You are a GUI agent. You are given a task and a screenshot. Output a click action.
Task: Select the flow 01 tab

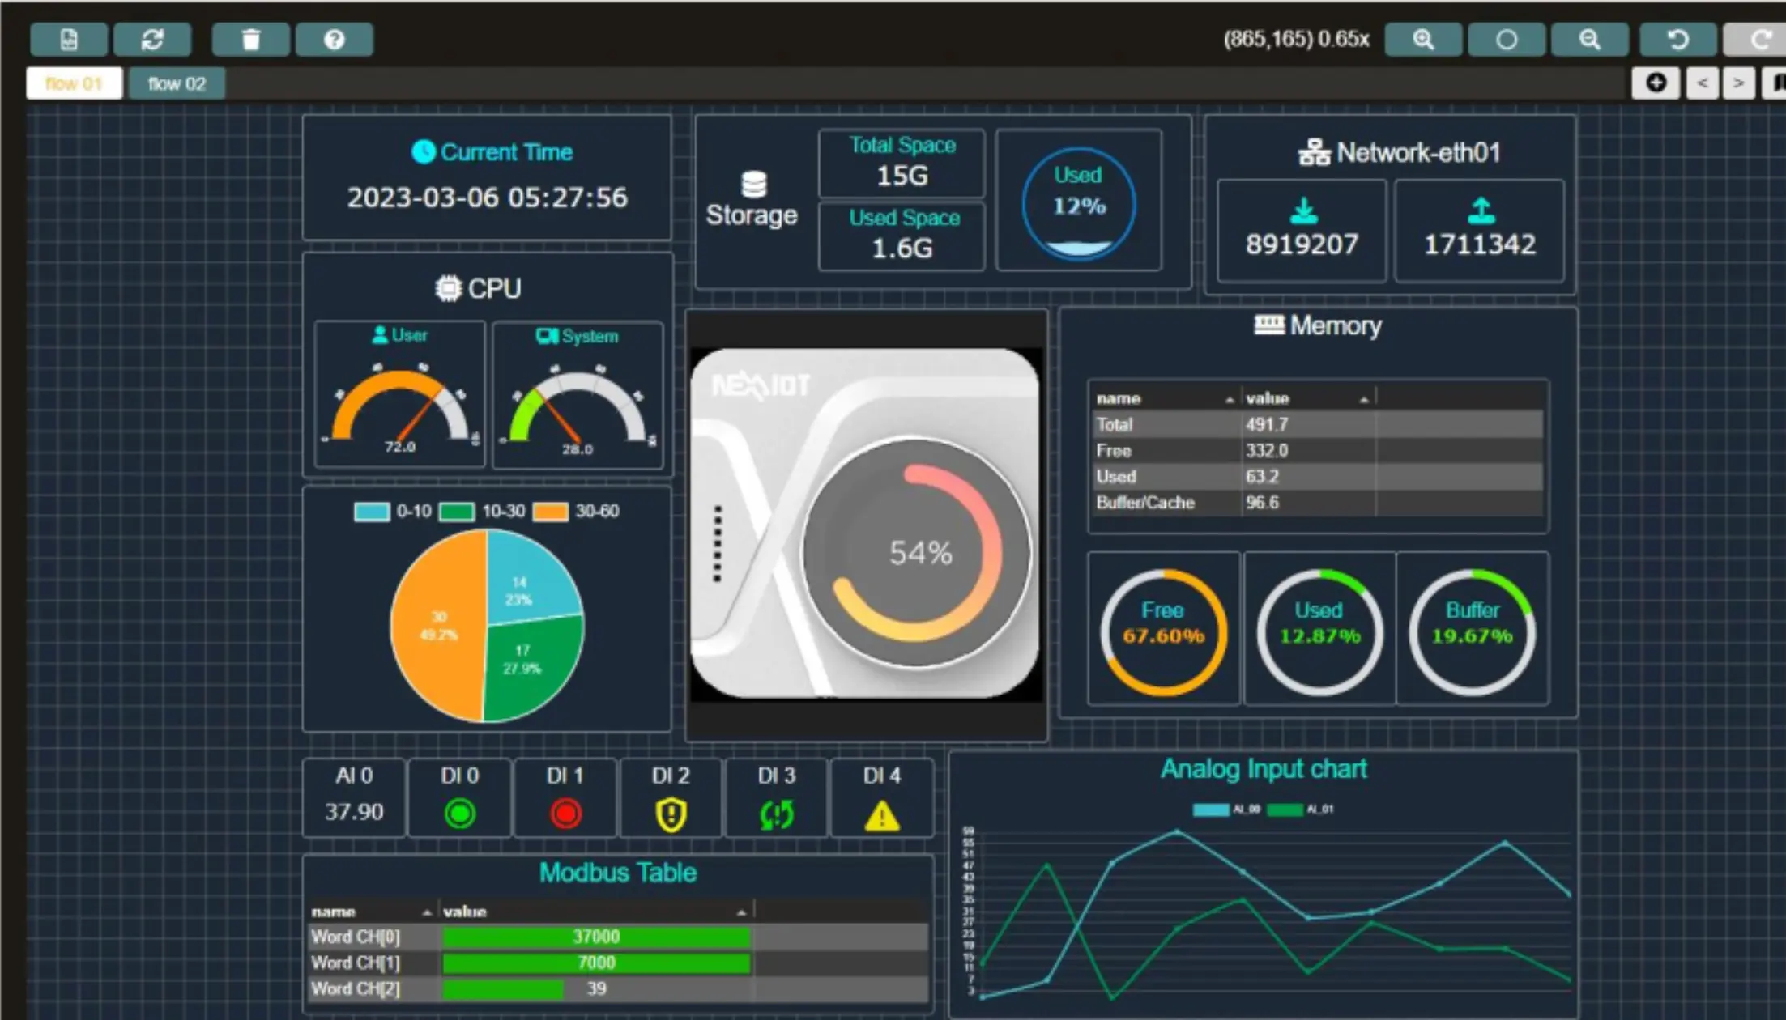[74, 83]
